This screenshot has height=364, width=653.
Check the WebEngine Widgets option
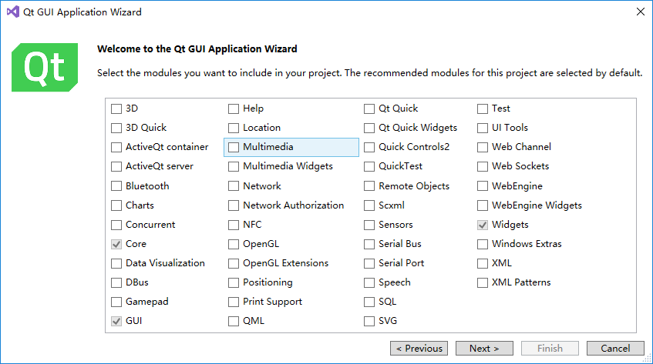tap(483, 205)
